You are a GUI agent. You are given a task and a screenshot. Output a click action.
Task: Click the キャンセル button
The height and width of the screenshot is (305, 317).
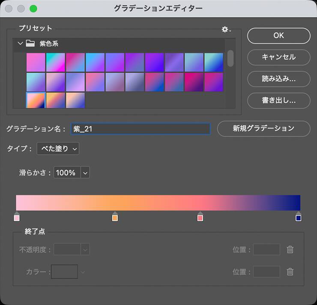pos(278,57)
